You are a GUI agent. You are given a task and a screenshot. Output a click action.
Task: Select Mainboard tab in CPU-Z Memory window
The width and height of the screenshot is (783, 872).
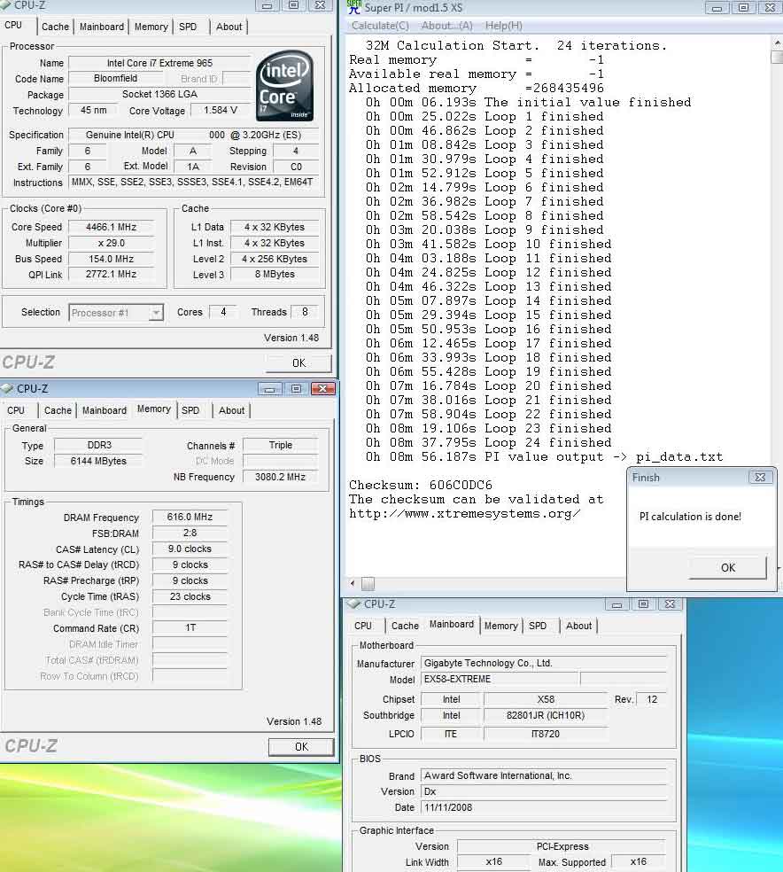(x=105, y=410)
